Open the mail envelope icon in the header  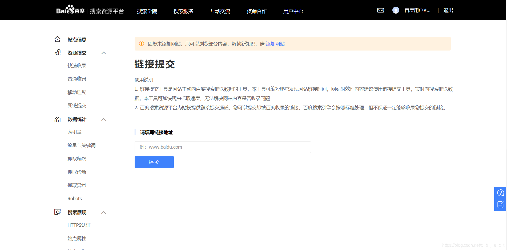381,10
